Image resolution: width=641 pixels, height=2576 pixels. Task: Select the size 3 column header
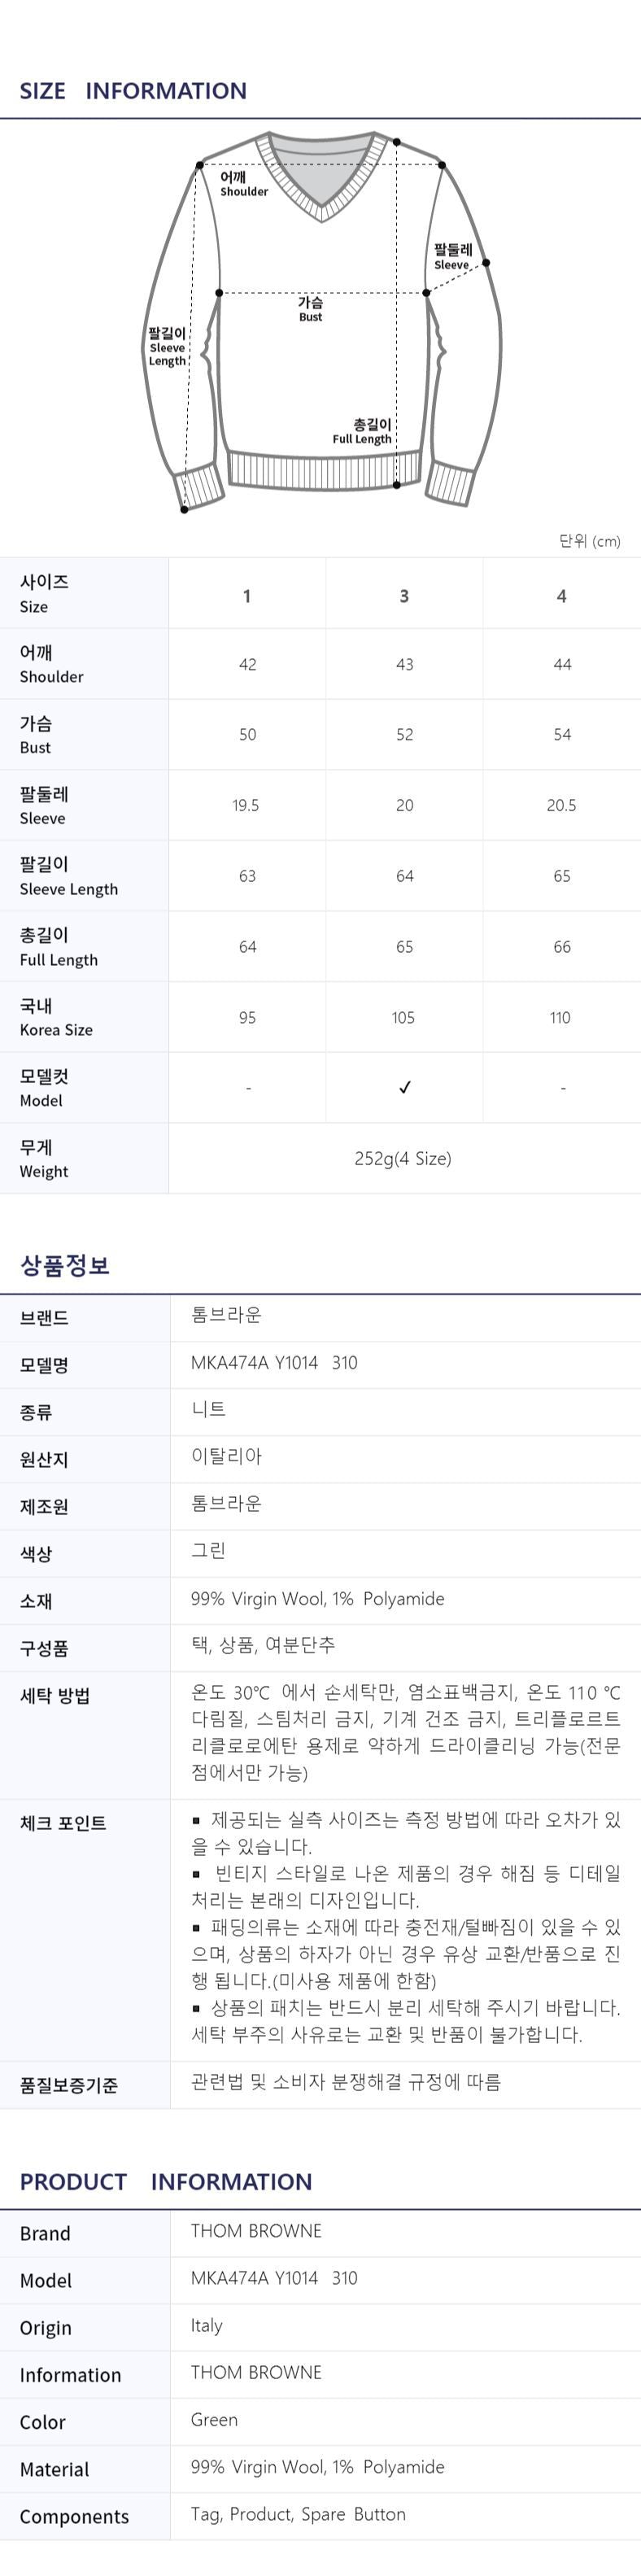404,596
